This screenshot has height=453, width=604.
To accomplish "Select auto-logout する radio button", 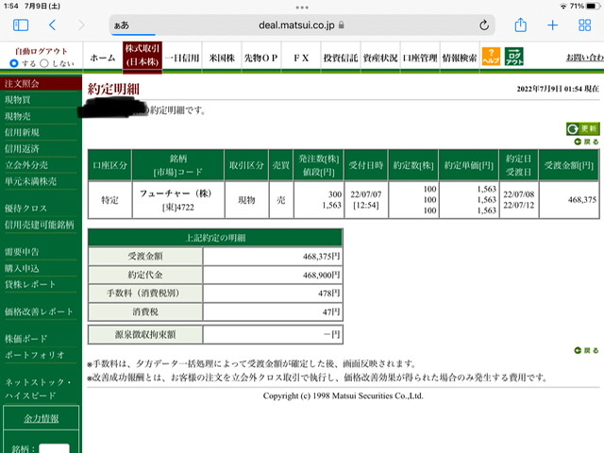I will [14, 63].
